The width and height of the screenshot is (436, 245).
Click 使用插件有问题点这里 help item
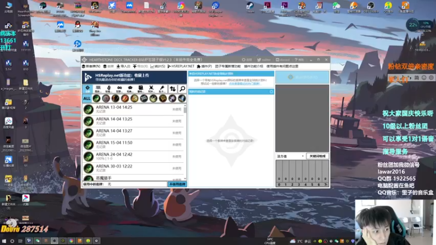(282, 66)
